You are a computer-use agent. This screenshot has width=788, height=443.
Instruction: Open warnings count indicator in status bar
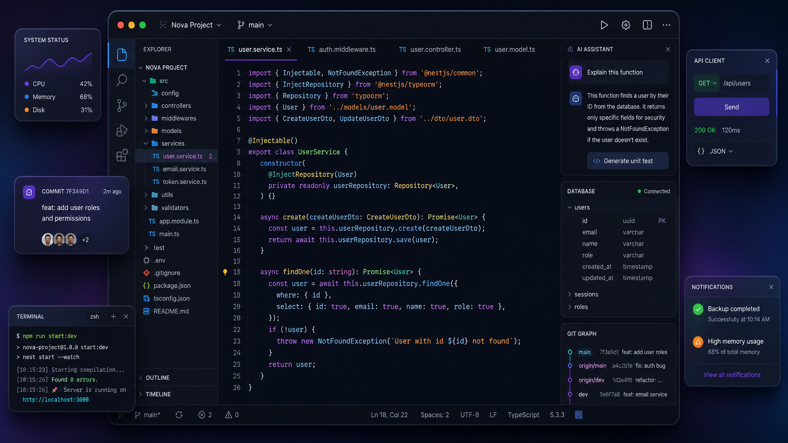coord(232,415)
